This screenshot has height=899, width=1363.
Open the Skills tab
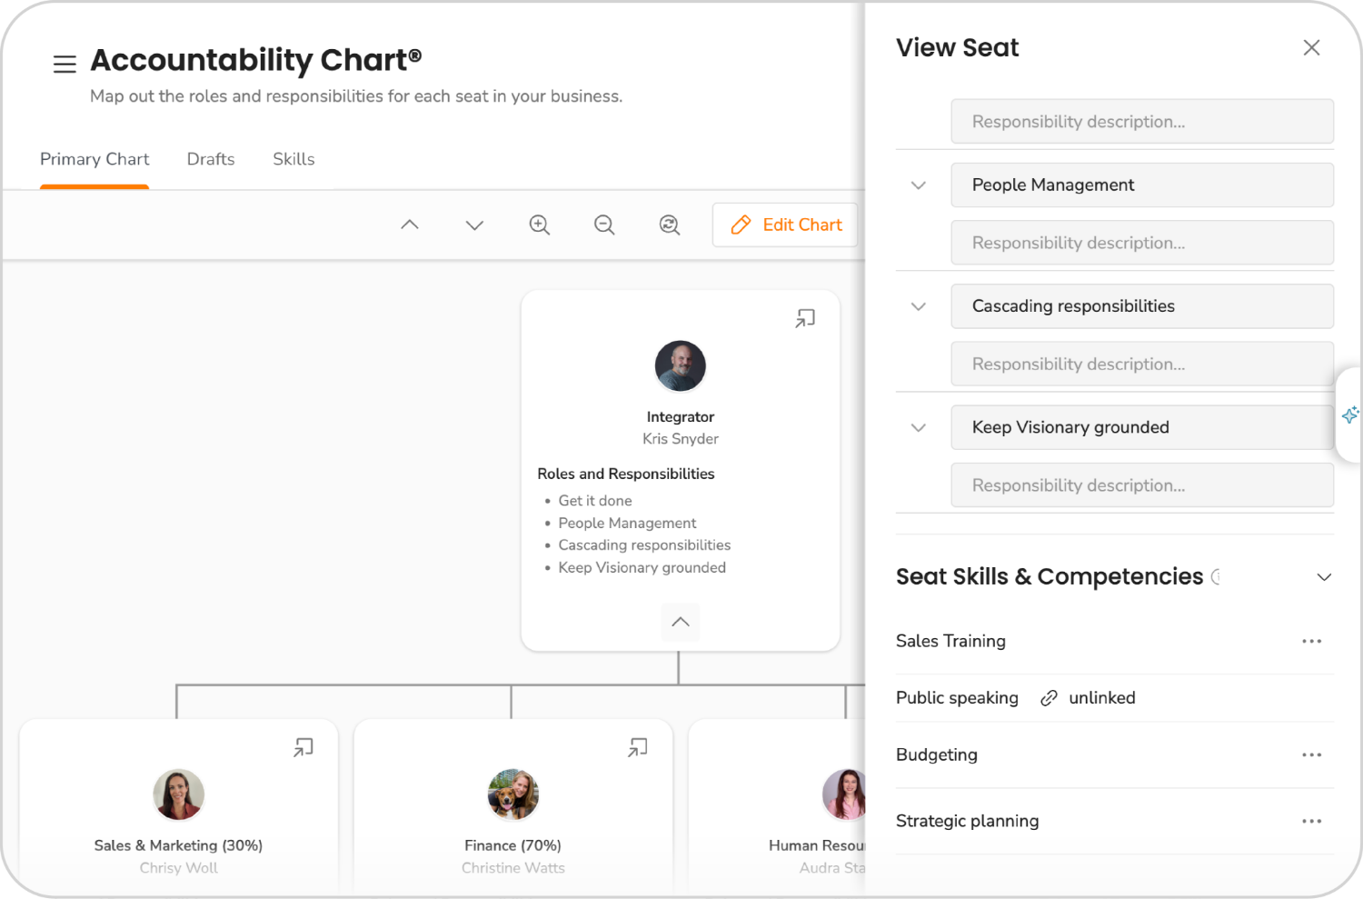tap(293, 159)
